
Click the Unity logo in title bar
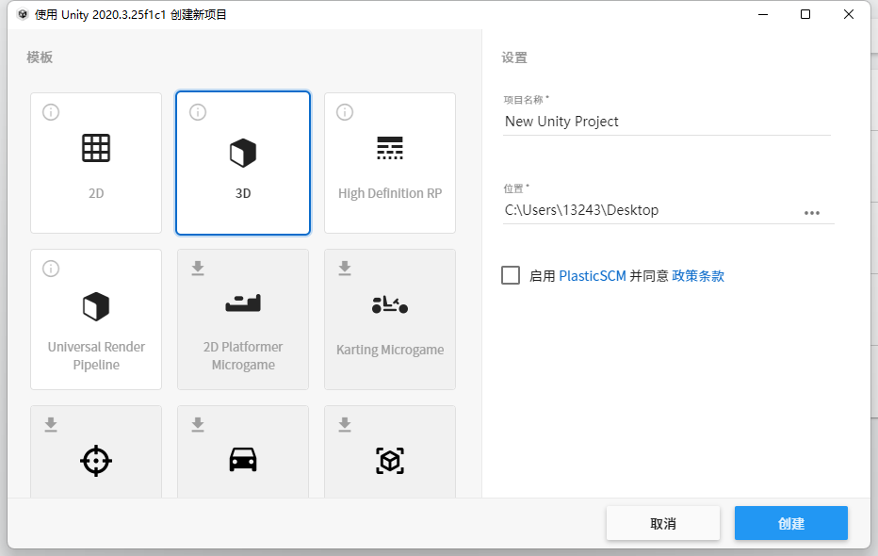pos(23,14)
